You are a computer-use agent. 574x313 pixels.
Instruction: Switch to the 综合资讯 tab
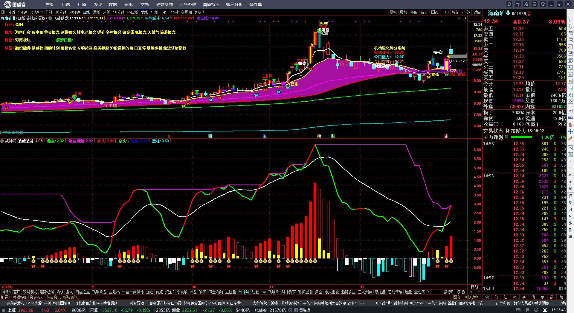click(54, 297)
